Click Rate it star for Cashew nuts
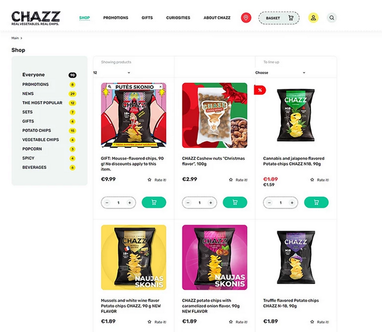The height and width of the screenshot is (332, 382). click(x=231, y=180)
